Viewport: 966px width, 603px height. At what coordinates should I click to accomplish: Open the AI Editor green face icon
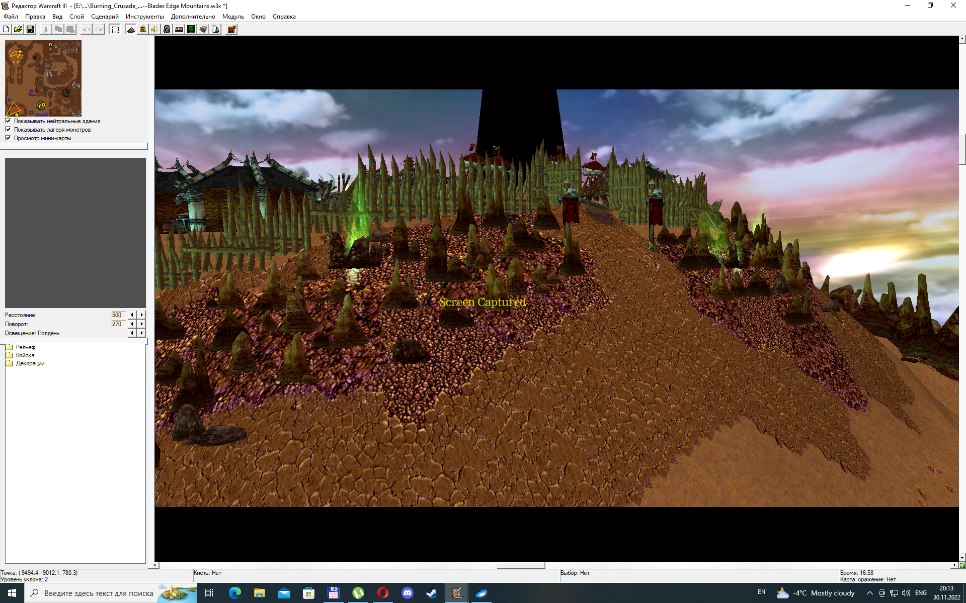191,29
